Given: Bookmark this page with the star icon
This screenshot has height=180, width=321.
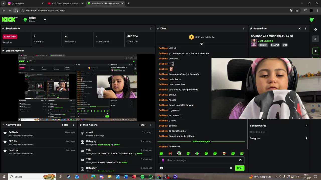Looking at the screenshot, I should [297, 10].
